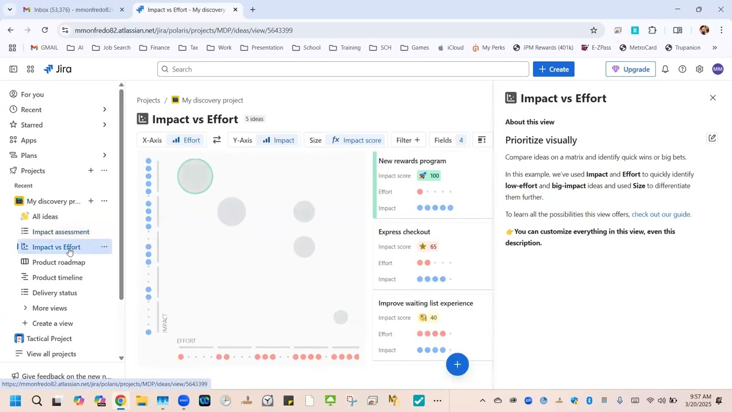732x412 pixels.
Task: Expand the Recent menu chevron
Action: (x=104, y=110)
